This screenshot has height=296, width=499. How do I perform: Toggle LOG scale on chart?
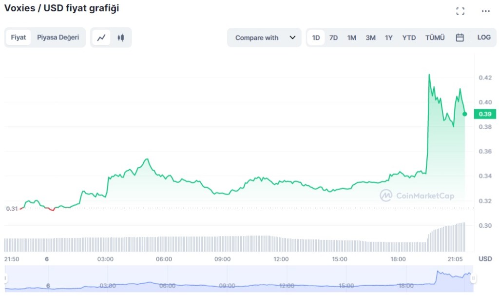[x=484, y=37]
